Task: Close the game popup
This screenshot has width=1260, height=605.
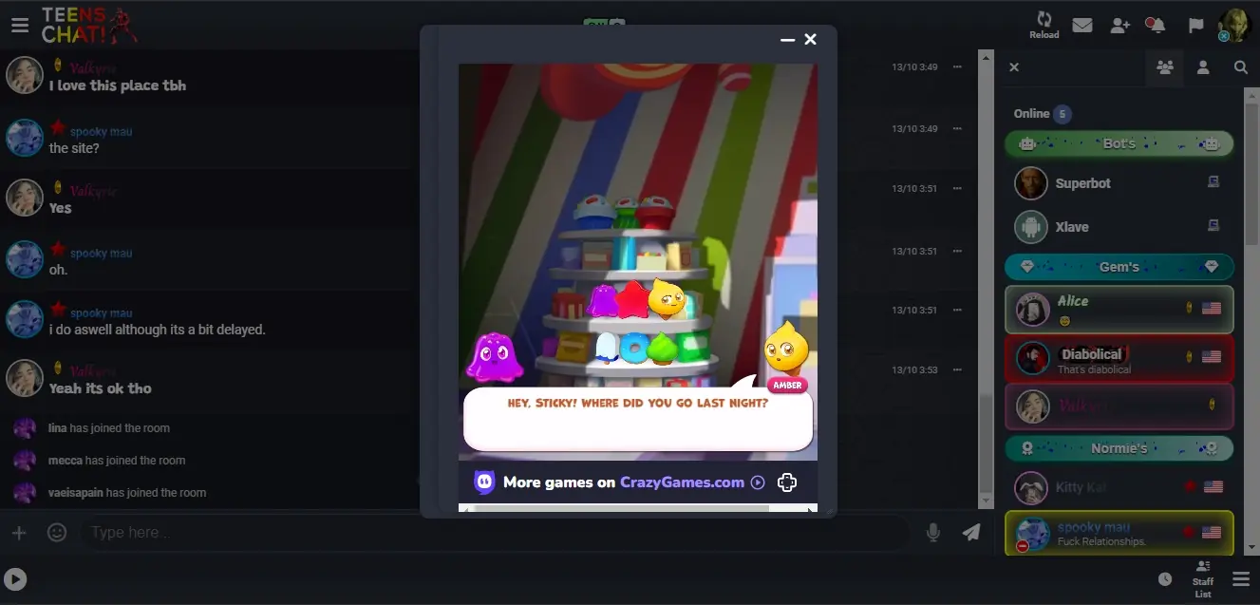Action: (811, 39)
